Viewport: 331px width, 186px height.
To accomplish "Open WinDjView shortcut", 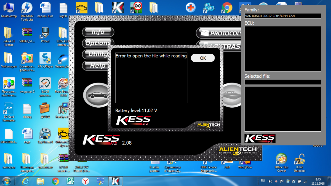I will pos(245,165).
